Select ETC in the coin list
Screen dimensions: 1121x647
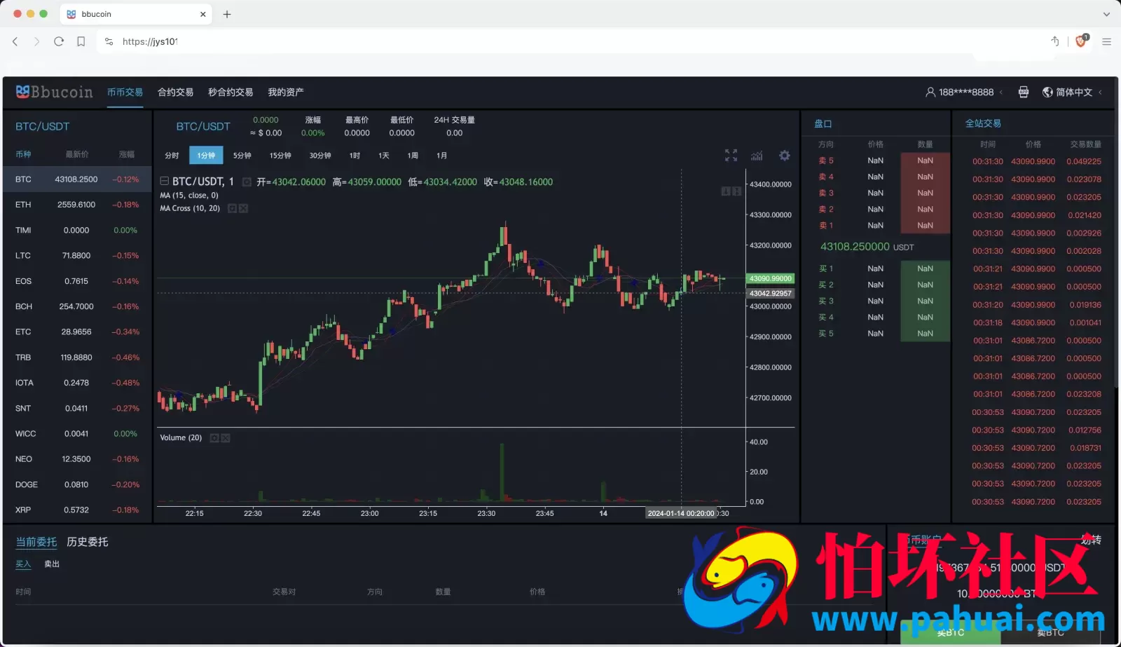tap(77, 332)
